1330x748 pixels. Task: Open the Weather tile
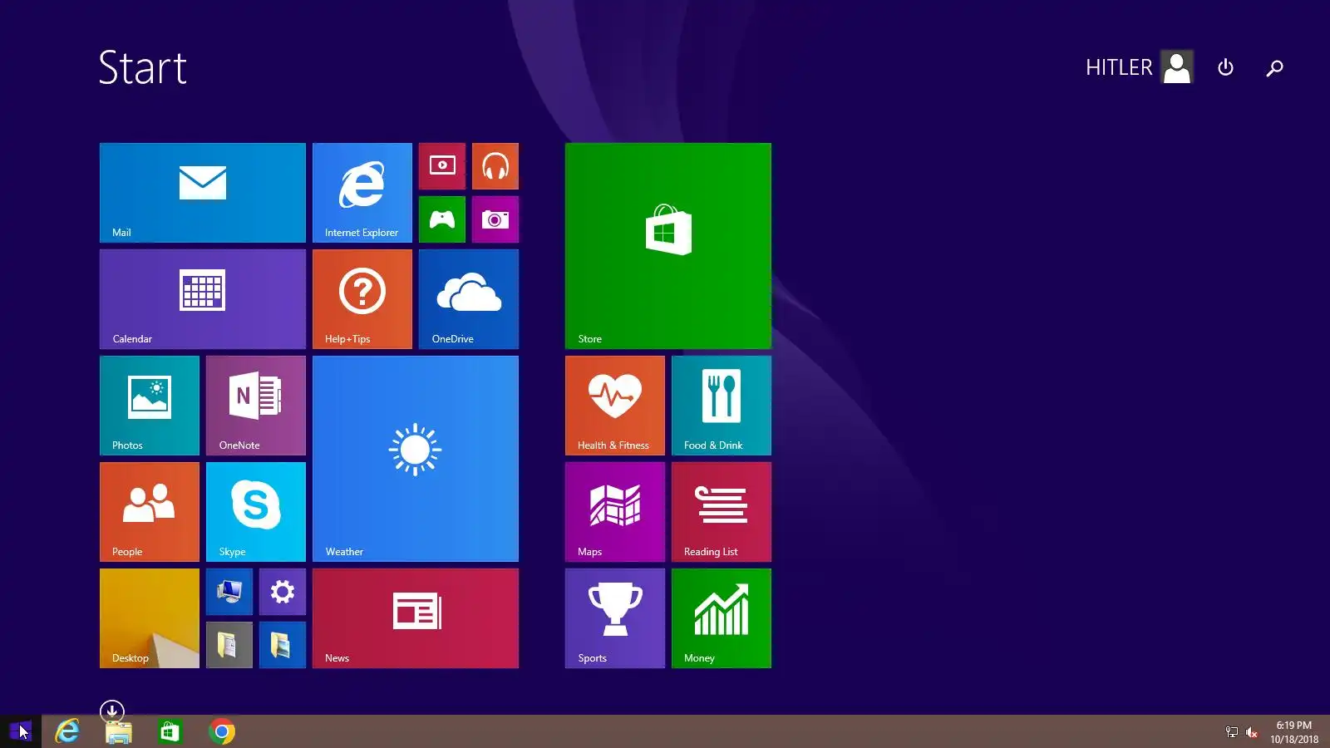point(416,459)
